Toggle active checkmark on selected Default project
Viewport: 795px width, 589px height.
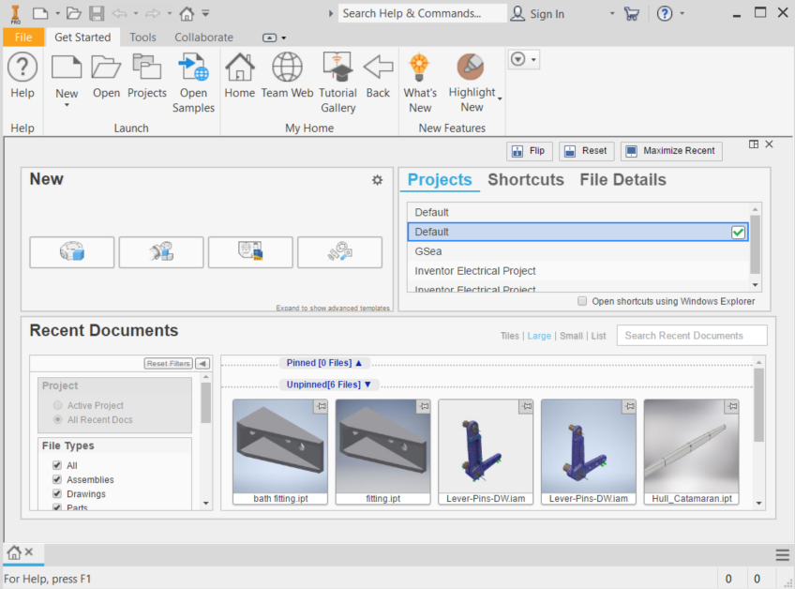click(x=738, y=233)
